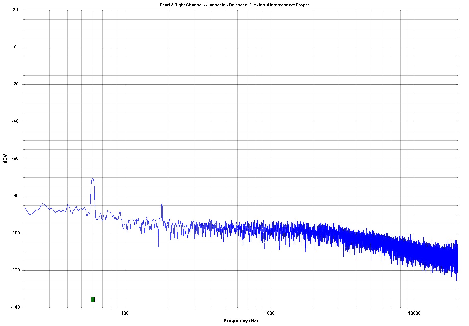Screen dimensions: 469x326
Task: Click the "20" y-axis tick label
Action: point(15,10)
